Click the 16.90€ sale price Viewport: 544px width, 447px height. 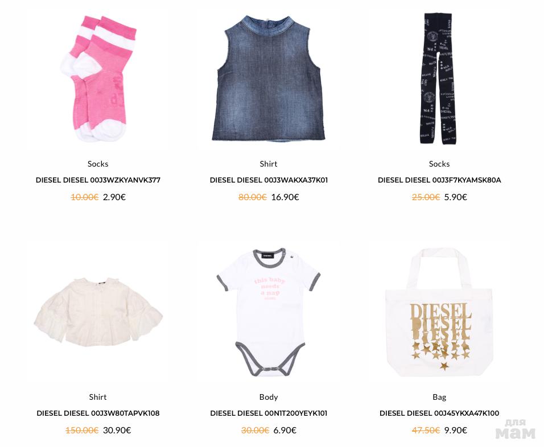point(285,197)
